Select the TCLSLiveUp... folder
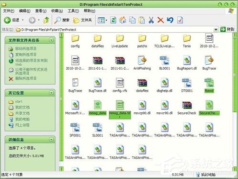This screenshot has height=179, width=238. pos(164,41)
